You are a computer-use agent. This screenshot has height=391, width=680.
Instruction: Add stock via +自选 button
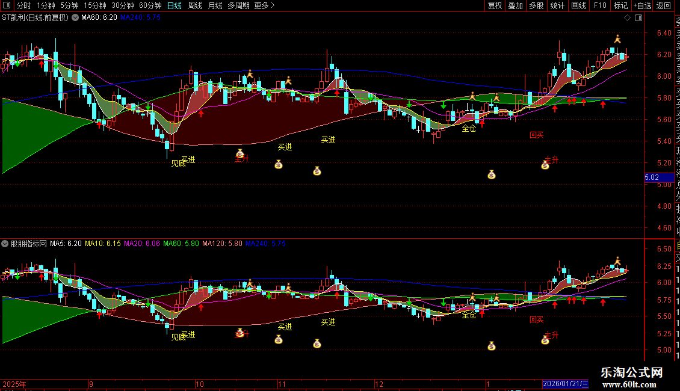click(x=642, y=5)
